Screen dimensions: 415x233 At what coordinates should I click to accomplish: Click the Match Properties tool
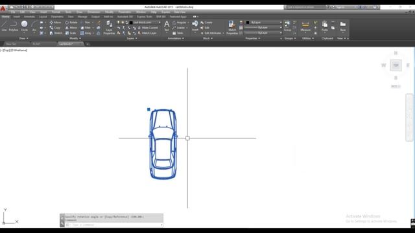pos(232,27)
